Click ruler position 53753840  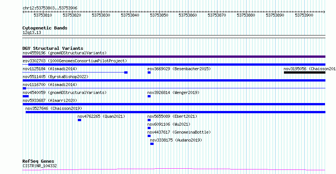pyautogui.click(x=130, y=15)
